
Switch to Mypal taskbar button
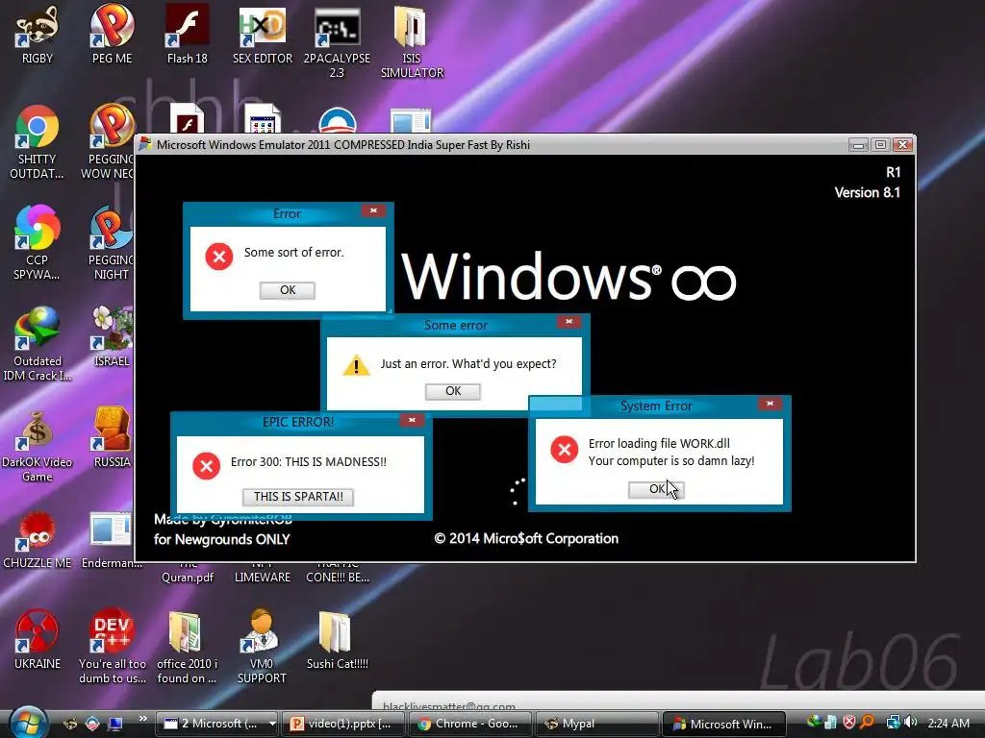pos(596,724)
